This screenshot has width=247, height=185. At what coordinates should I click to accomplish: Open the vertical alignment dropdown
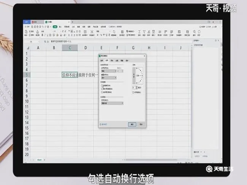[109, 78]
